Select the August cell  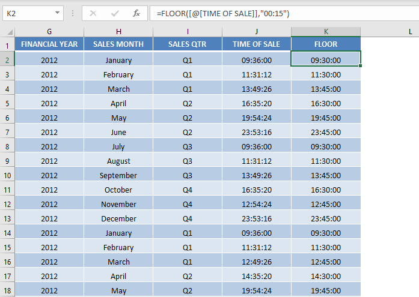coord(118,160)
